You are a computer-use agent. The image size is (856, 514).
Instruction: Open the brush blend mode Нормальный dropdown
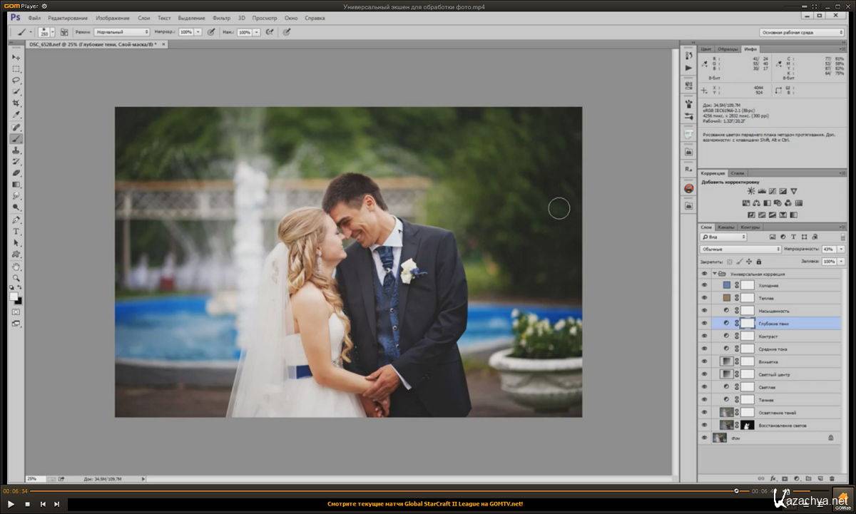tap(122, 32)
